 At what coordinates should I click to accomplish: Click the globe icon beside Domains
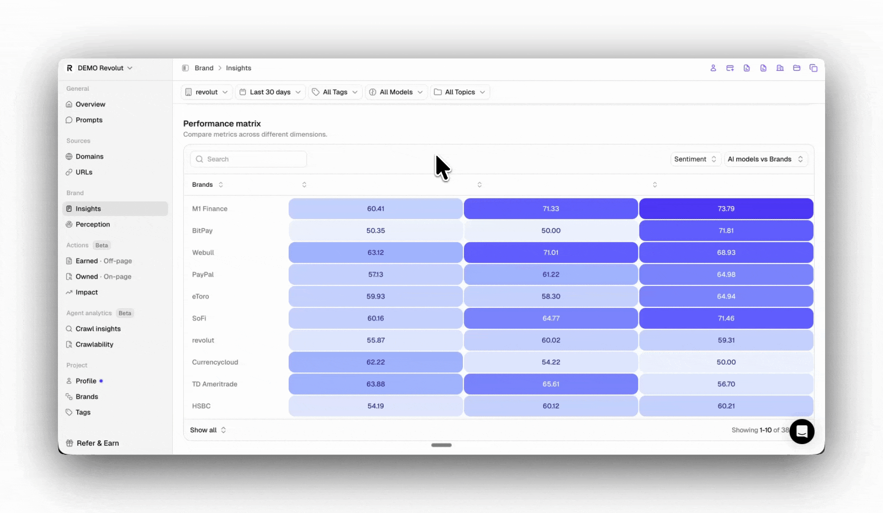point(69,156)
